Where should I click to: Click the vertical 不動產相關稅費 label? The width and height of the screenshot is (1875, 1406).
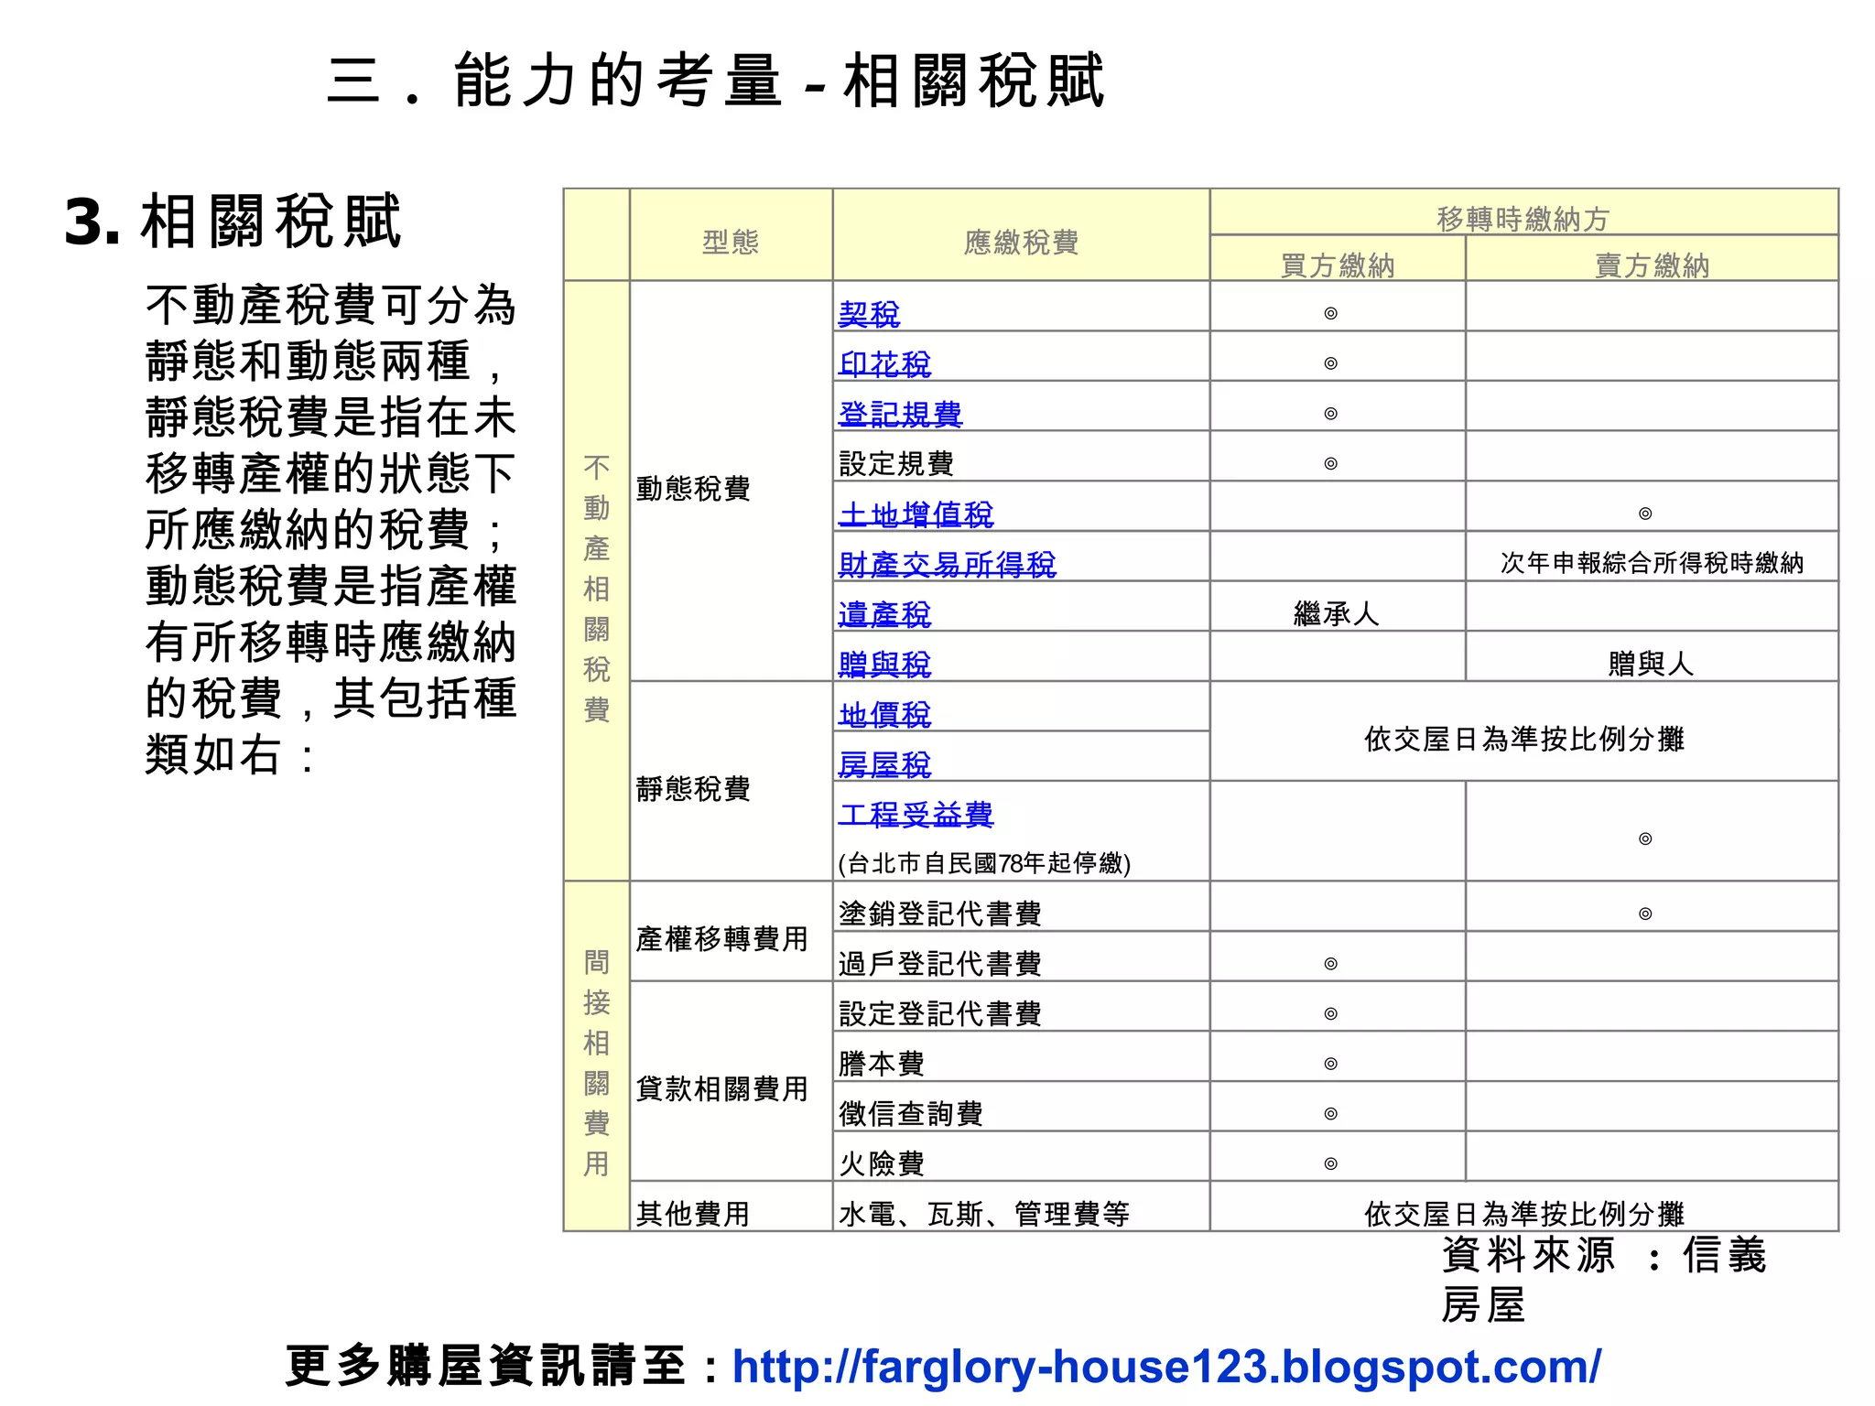click(597, 589)
